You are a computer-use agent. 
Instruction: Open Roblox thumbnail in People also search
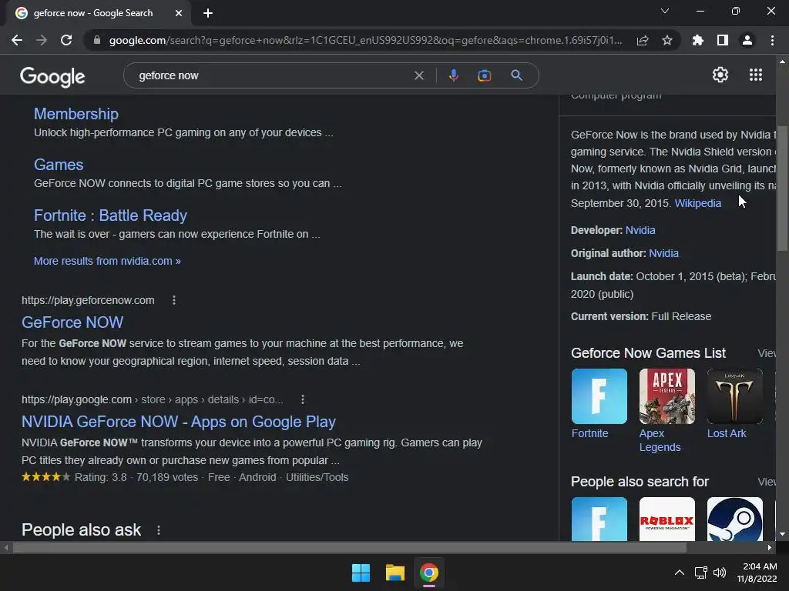tap(666, 519)
